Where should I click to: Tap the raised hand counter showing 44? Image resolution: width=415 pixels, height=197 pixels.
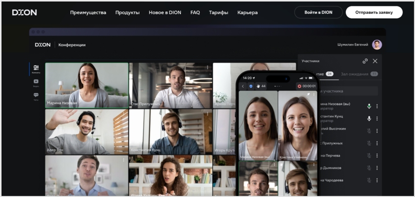(x=261, y=86)
